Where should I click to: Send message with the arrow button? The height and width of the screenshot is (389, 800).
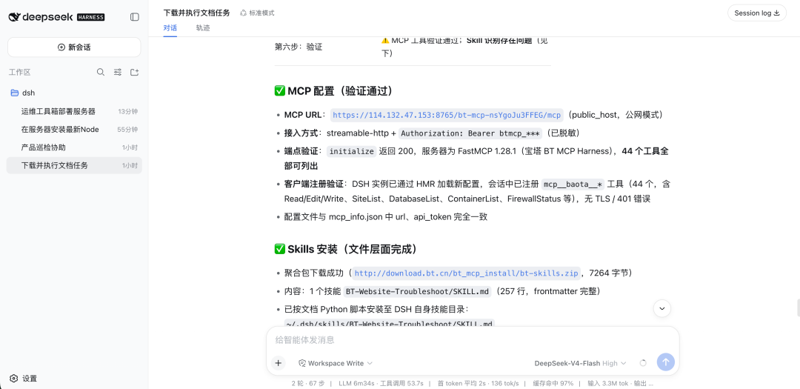tap(665, 362)
